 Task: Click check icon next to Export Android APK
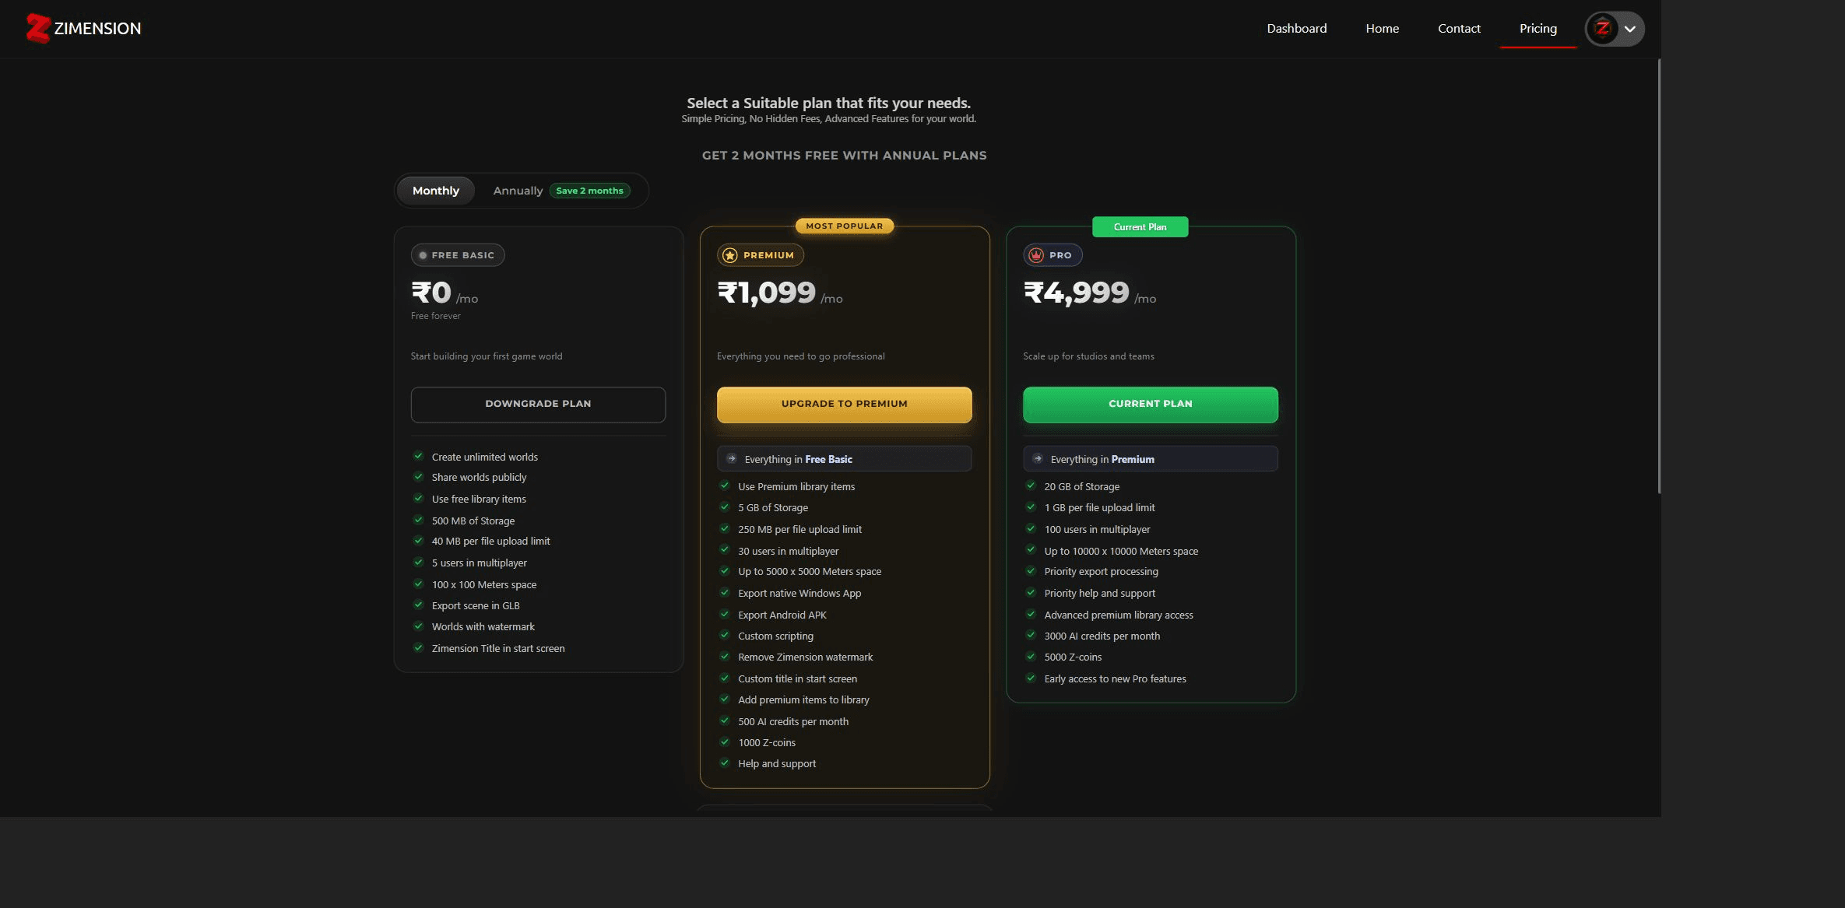pyautogui.click(x=724, y=614)
